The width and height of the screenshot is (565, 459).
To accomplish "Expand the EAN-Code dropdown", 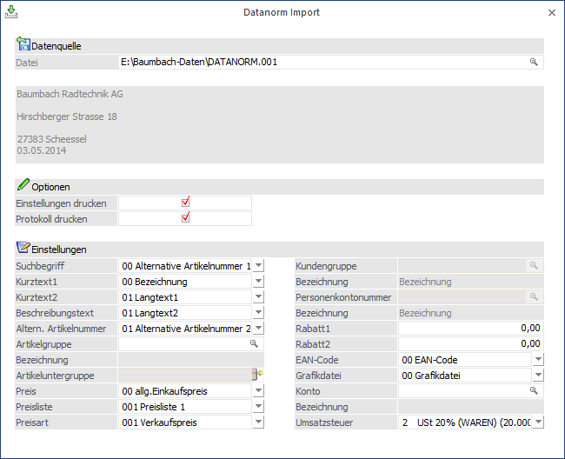I will click(x=538, y=360).
